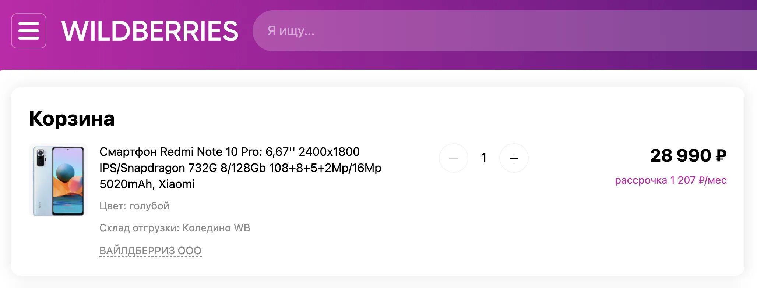Click the phone back camera in the product image
This screenshot has width=757, height=288.
tap(41, 158)
